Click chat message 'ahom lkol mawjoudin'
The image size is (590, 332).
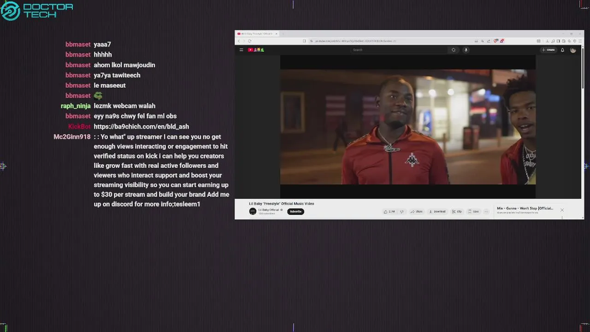[124, 65]
